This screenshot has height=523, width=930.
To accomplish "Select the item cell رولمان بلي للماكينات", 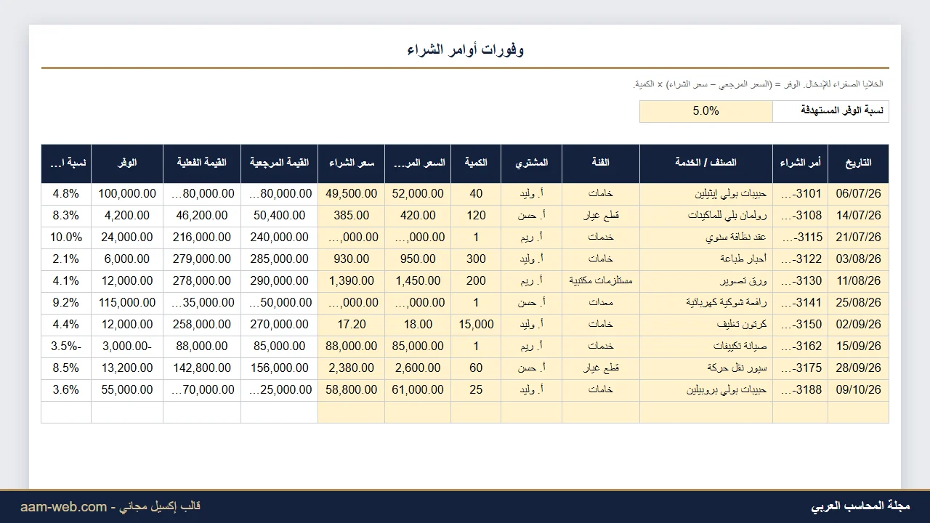I will pyautogui.click(x=705, y=216).
